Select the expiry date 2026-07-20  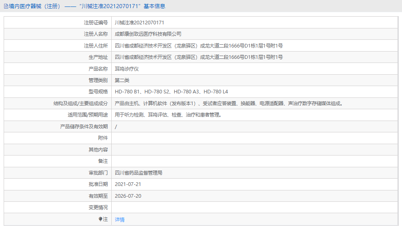tap(128, 196)
